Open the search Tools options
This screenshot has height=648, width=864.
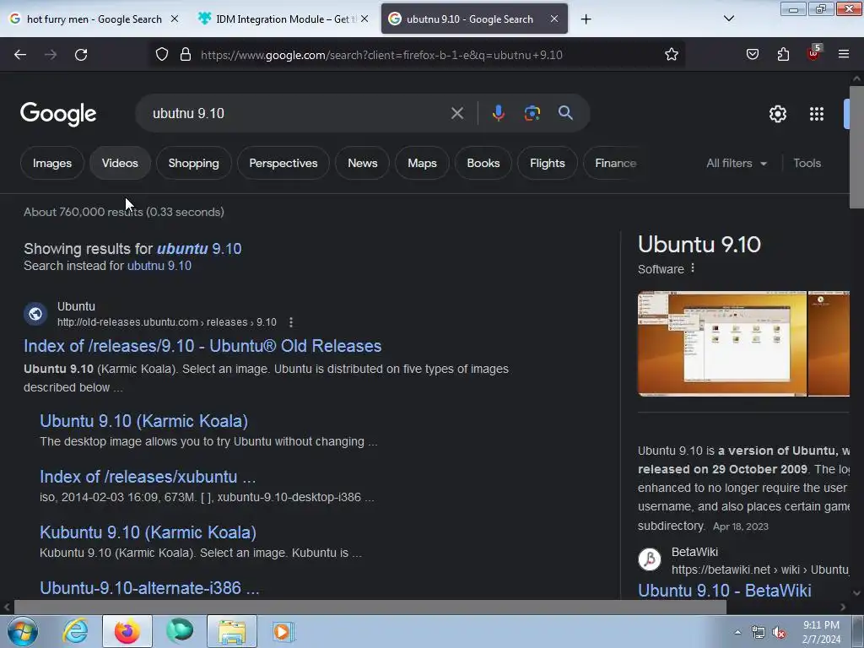tap(807, 163)
